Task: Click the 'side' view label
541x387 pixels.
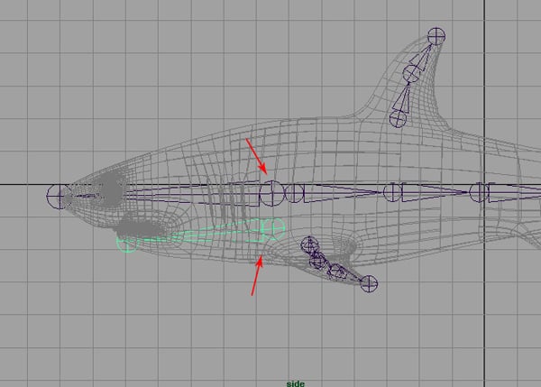Action: click(x=296, y=383)
